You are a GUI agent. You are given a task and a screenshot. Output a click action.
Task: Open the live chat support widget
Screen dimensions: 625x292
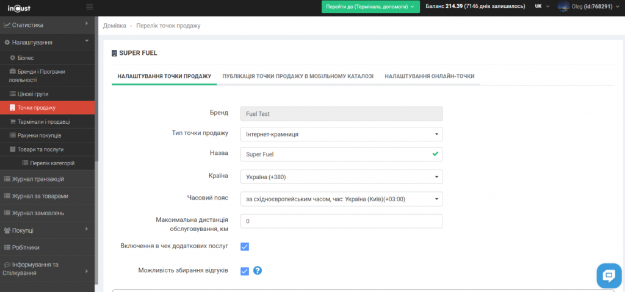(x=608, y=276)
